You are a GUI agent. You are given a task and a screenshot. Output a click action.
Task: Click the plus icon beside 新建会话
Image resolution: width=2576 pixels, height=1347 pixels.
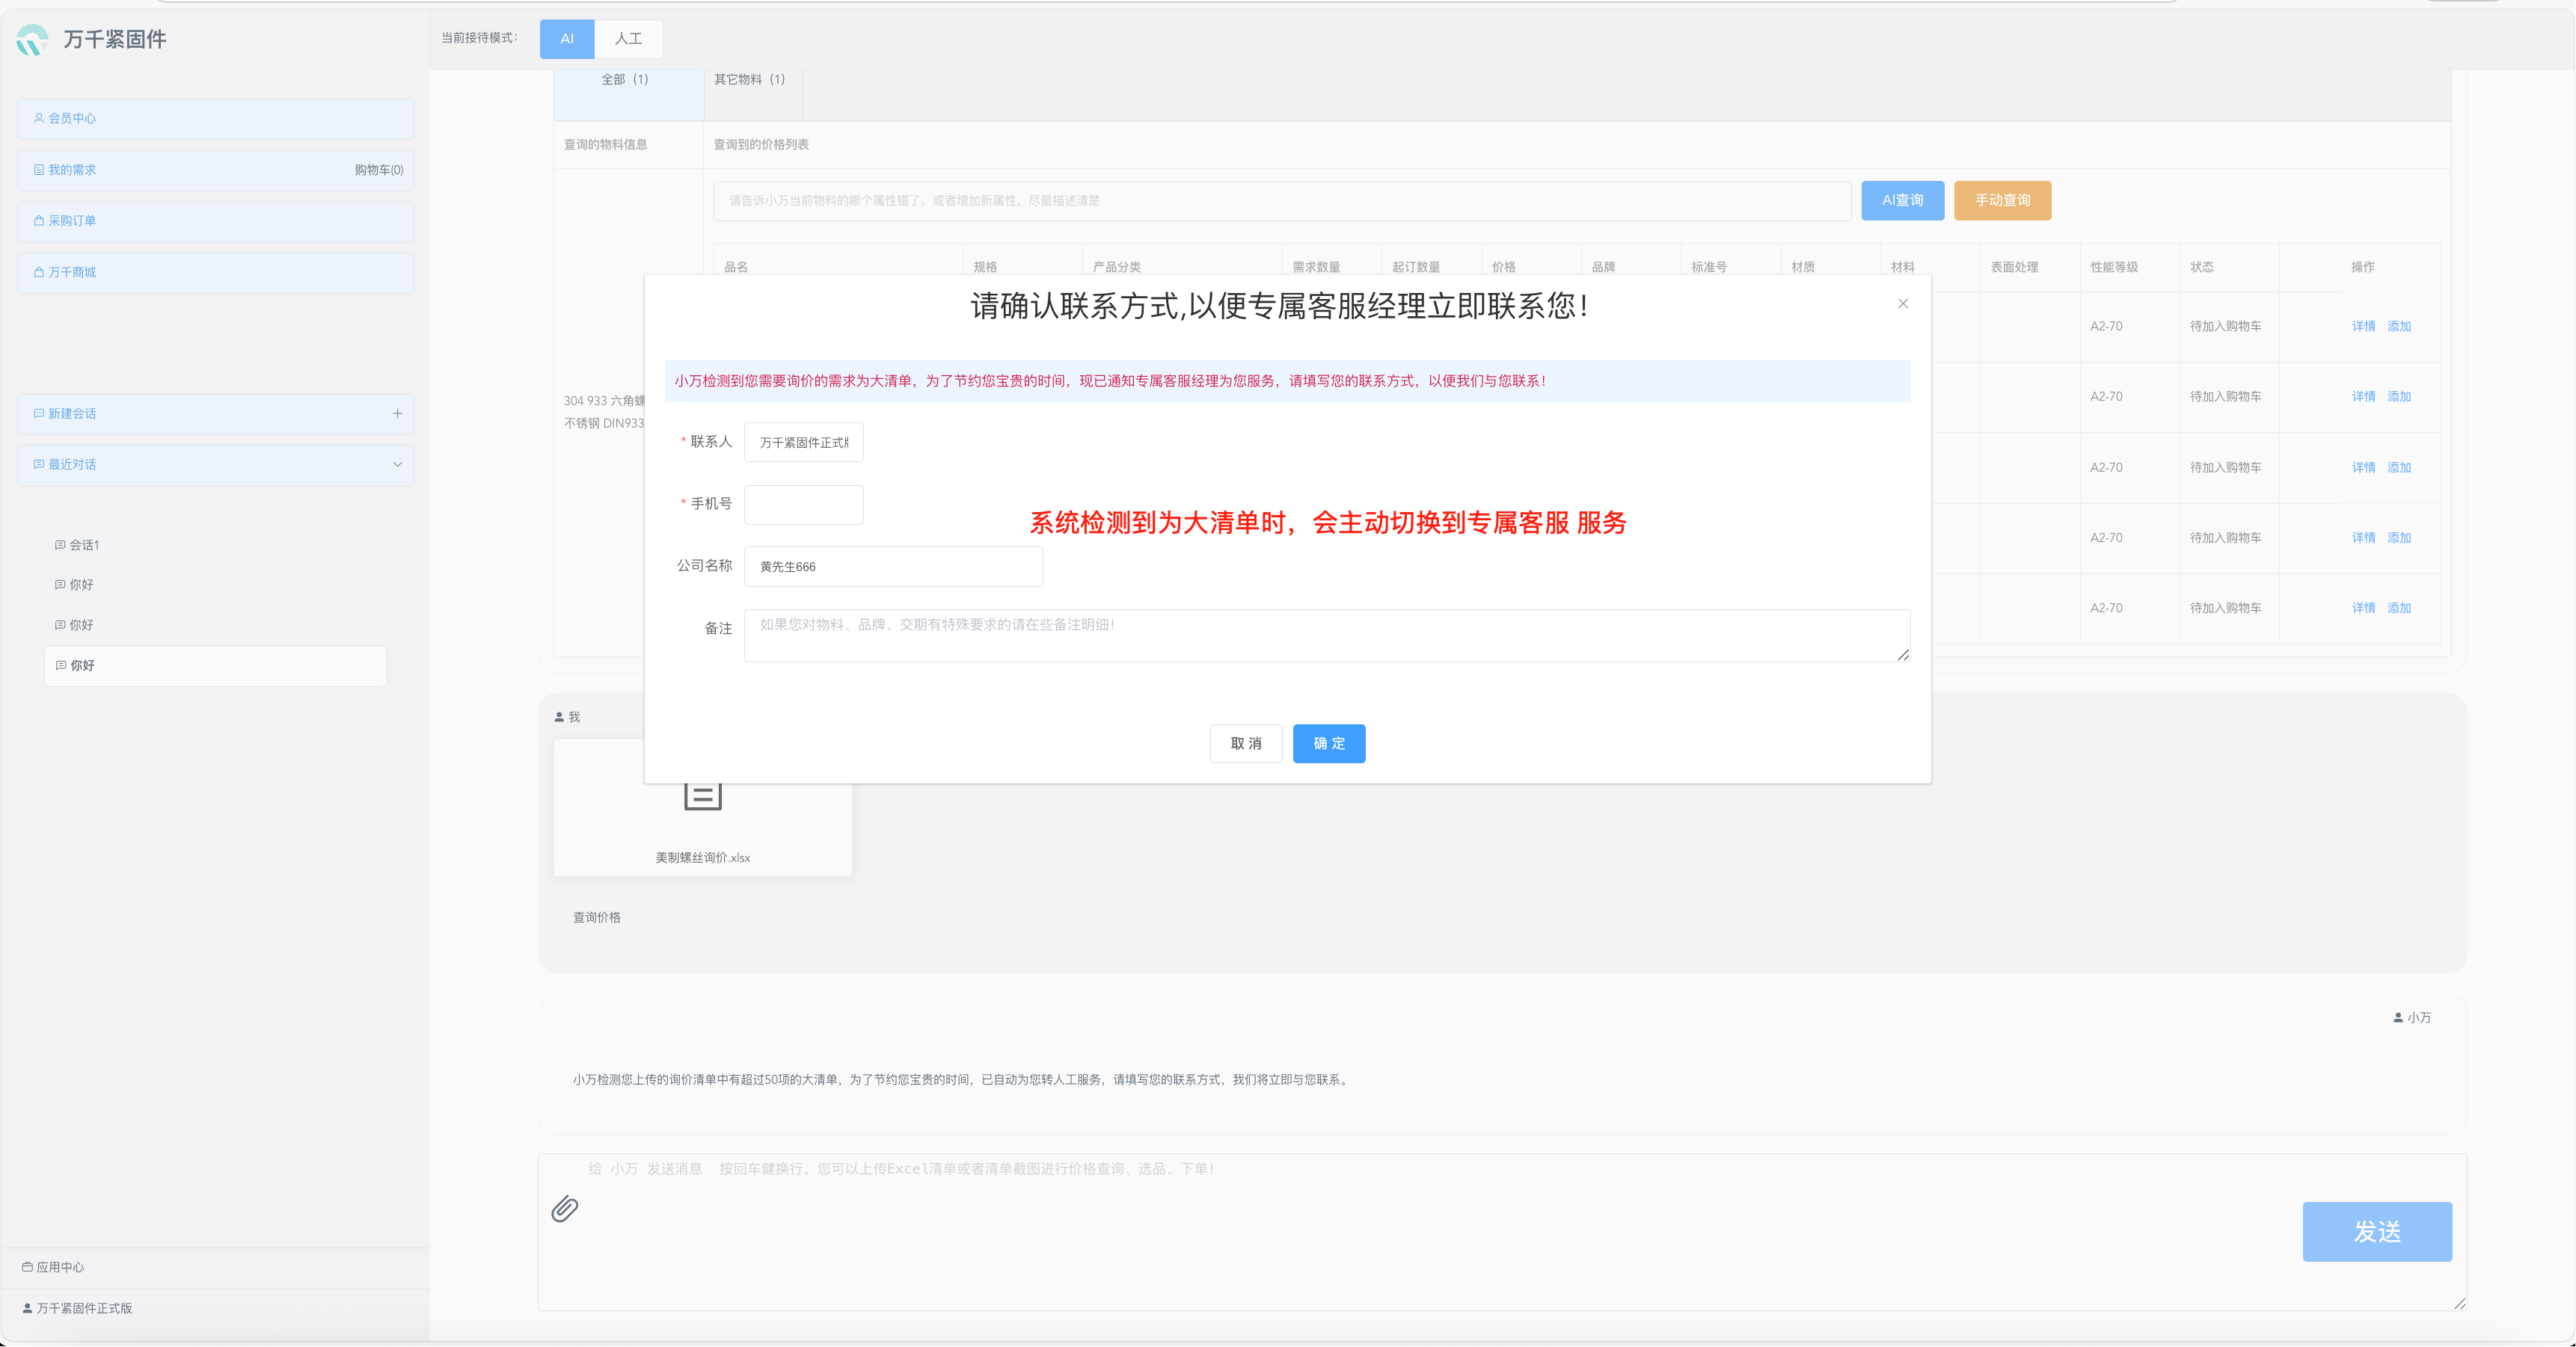397,413
